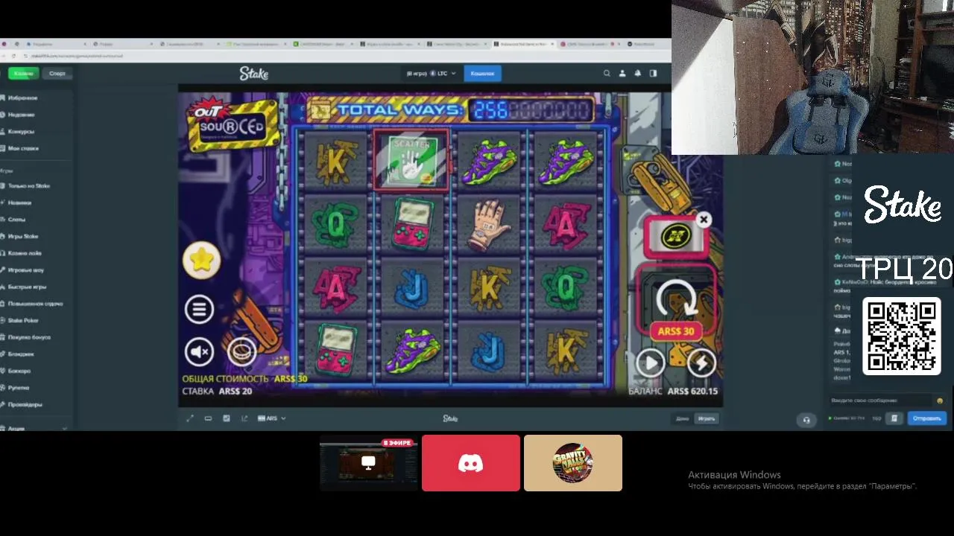Open Конкурсы in the sidebar
954x536 pixels.
21,132
